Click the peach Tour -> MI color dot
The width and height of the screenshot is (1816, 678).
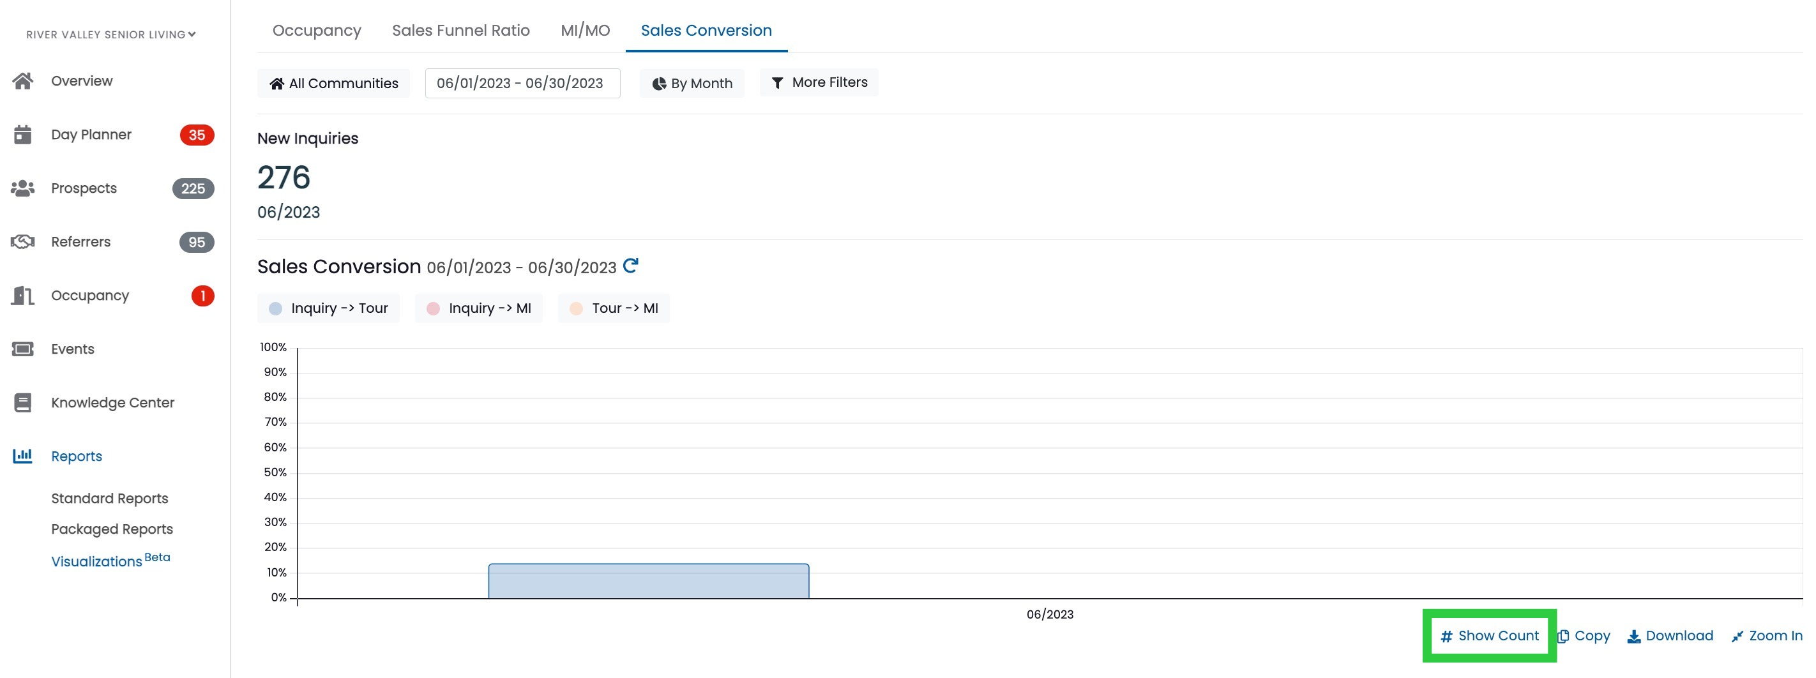click(577, 309)
